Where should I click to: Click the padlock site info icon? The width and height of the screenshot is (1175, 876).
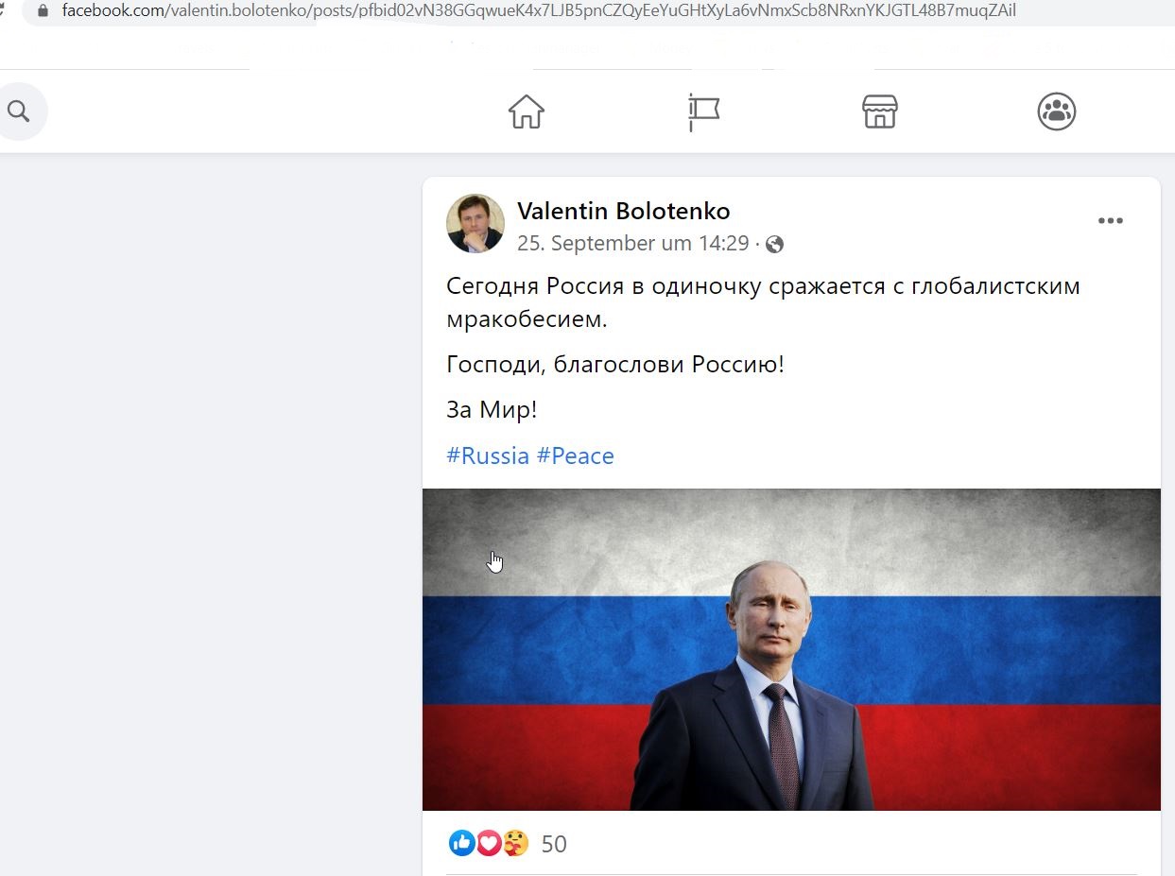pyautogui.click(x=42, y=11)
